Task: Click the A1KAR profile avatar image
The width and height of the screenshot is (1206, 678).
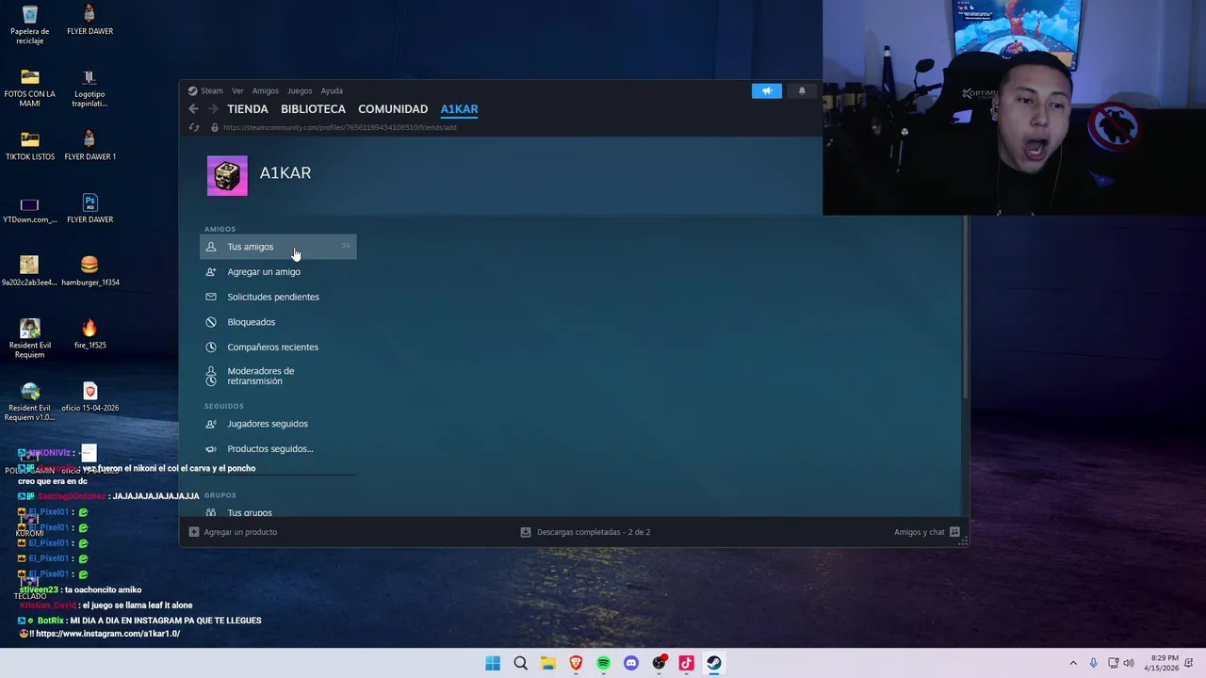Action: pos(227,176)
